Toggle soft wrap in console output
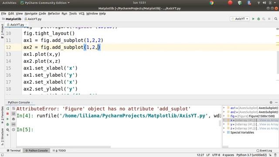Screen dimensions: 279x157 [14, 109]
